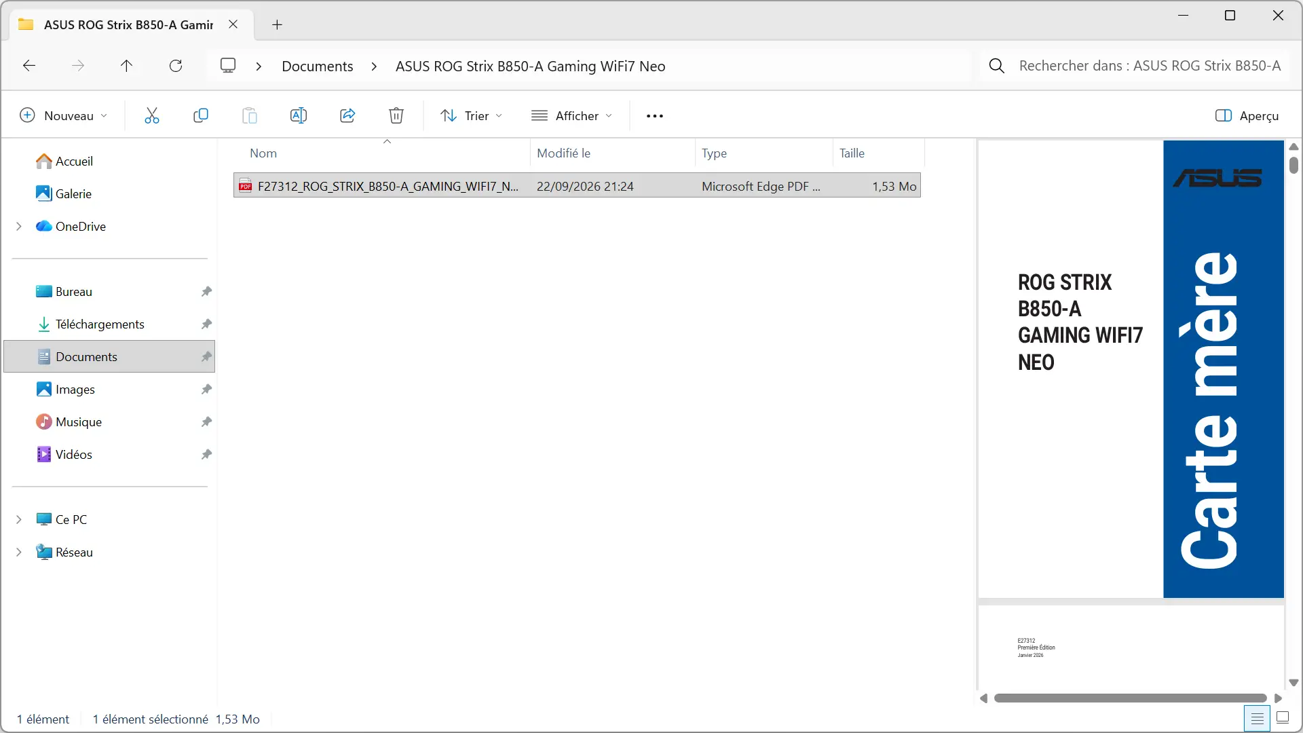Click preview scroll left arrow
The image size is (1303, 733).
coord(983,698)
